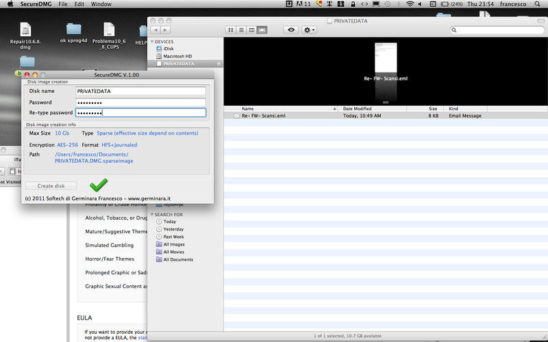Select All Movies saved search
The height and width of the screenshot is (342, 548).
click(174, 252)
